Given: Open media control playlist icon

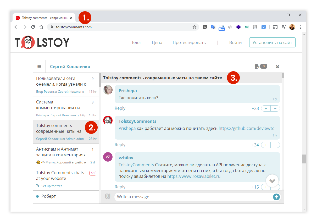Looking at the screenshot, I should 283,27.
